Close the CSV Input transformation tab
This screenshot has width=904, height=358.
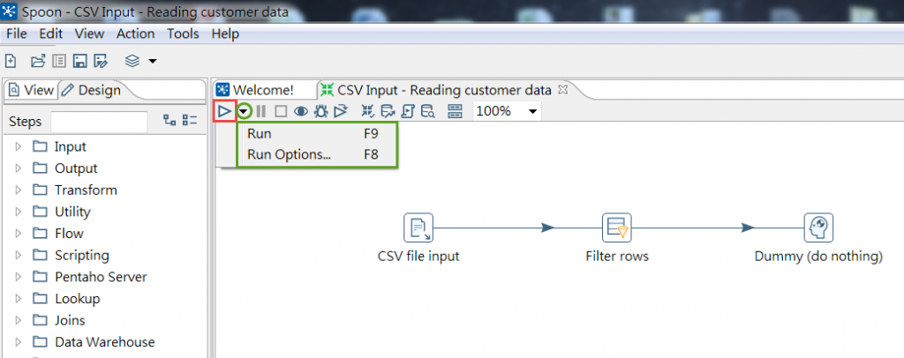click(x=564, y=89)
